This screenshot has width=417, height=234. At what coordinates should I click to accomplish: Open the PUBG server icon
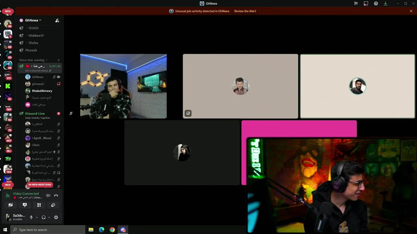click(8, 34)
